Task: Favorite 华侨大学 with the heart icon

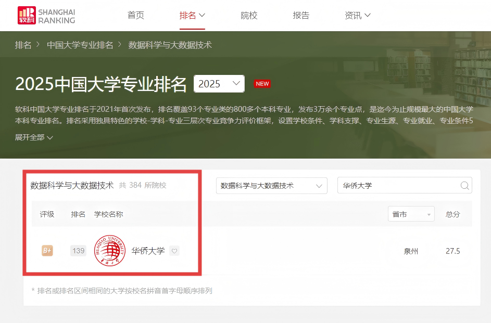Action: tap(174, 251)
